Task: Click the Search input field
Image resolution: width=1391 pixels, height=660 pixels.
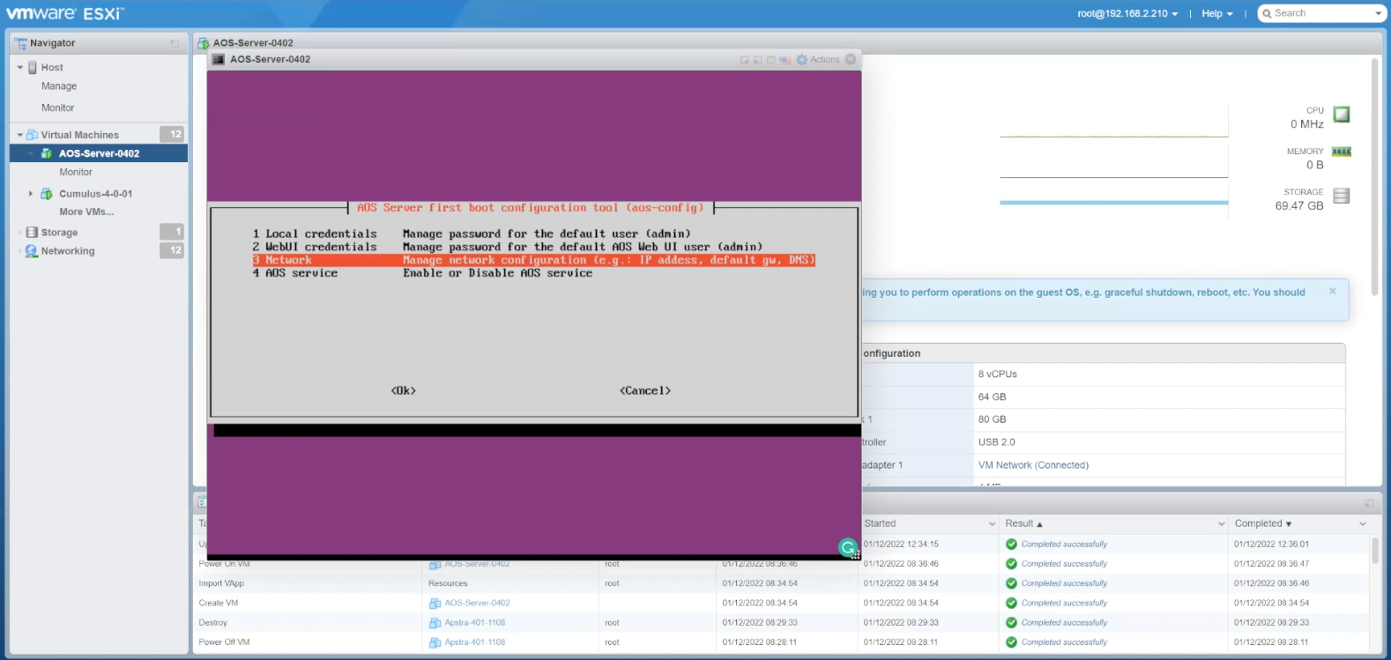Action: point(1315,13)
